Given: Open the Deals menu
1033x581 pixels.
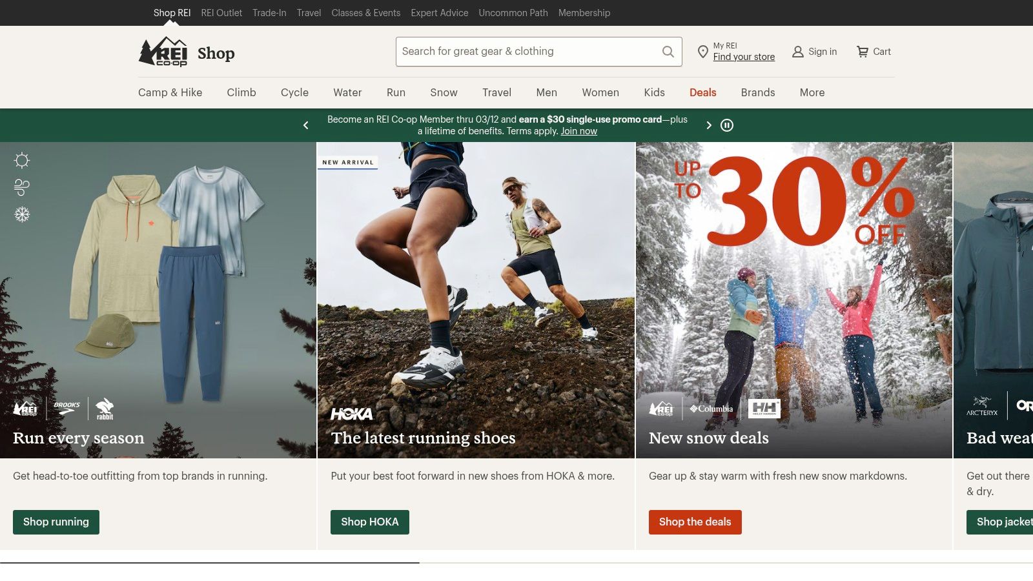Looking at the screenshot, I should click(x=703, y=92).
